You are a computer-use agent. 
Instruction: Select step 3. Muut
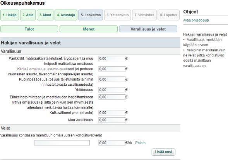(x=45, y=15)
